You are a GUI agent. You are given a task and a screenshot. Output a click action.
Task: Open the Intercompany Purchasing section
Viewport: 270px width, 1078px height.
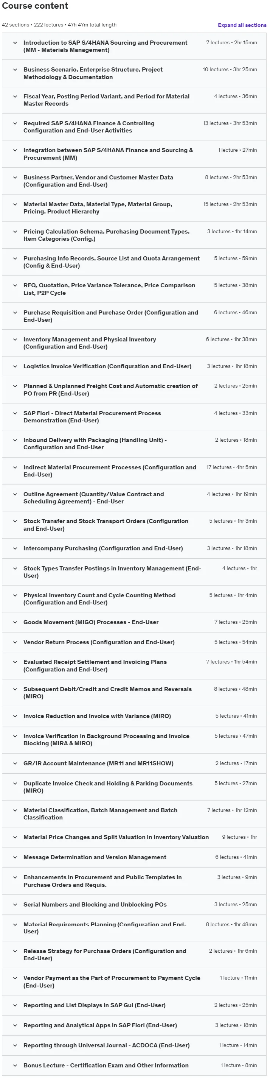click(x=134, y=548)
